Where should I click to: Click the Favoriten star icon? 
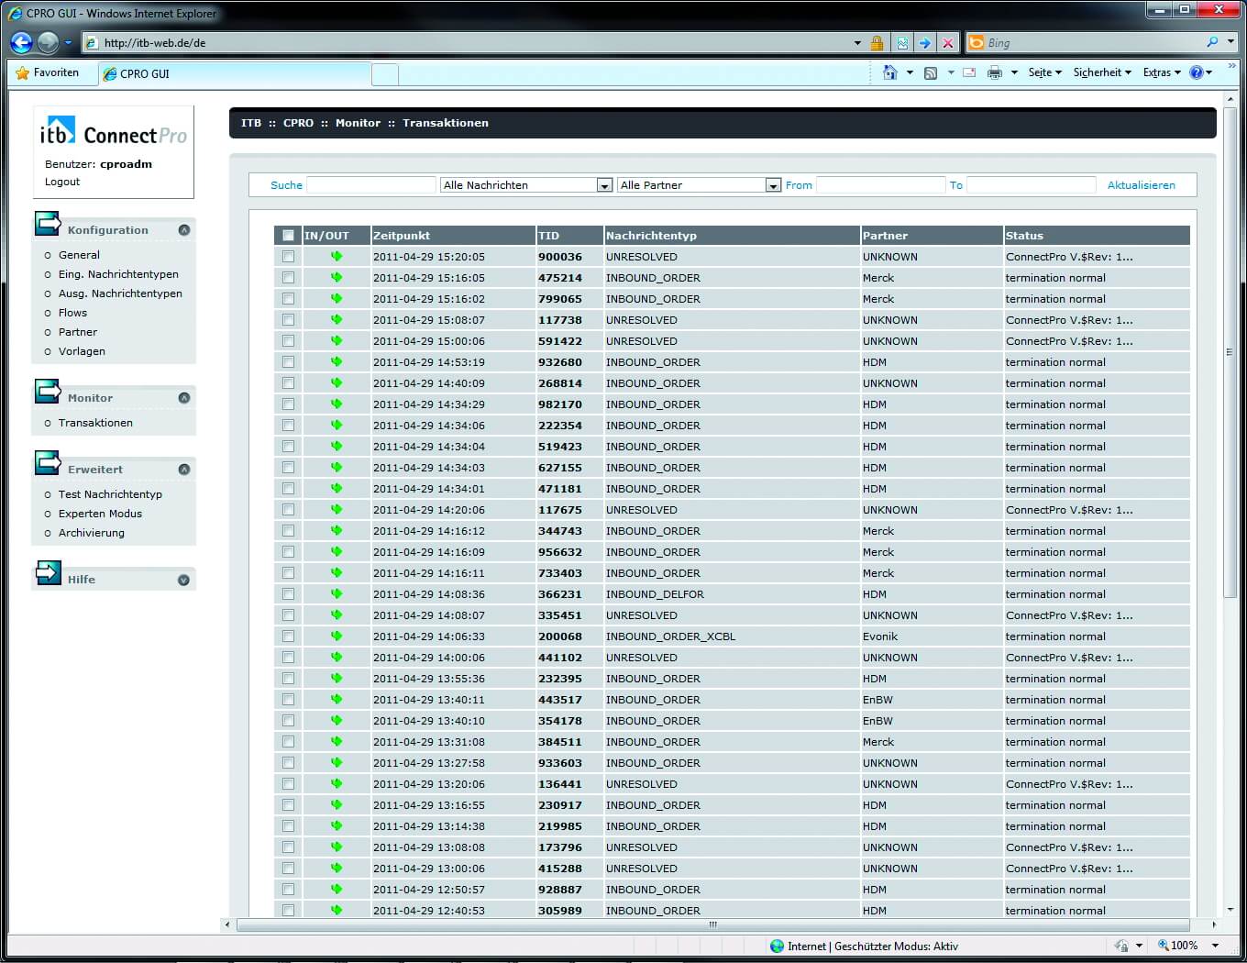(23, 73)
